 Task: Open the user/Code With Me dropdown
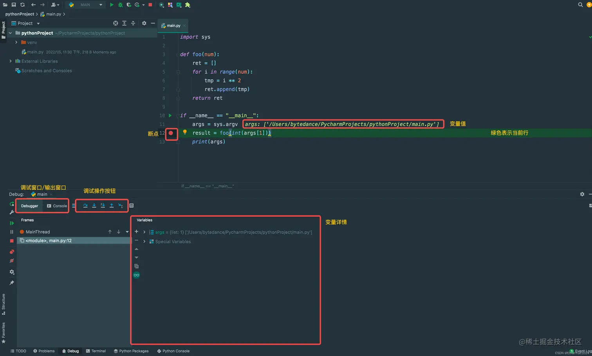coord(55,5)
